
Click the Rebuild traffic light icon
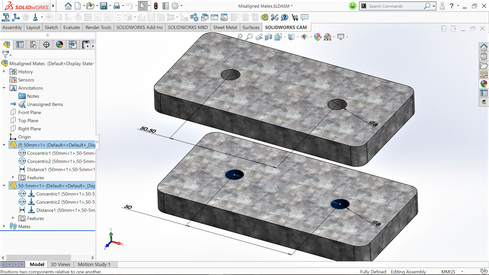pyautogui.click(x=156, y=6)
